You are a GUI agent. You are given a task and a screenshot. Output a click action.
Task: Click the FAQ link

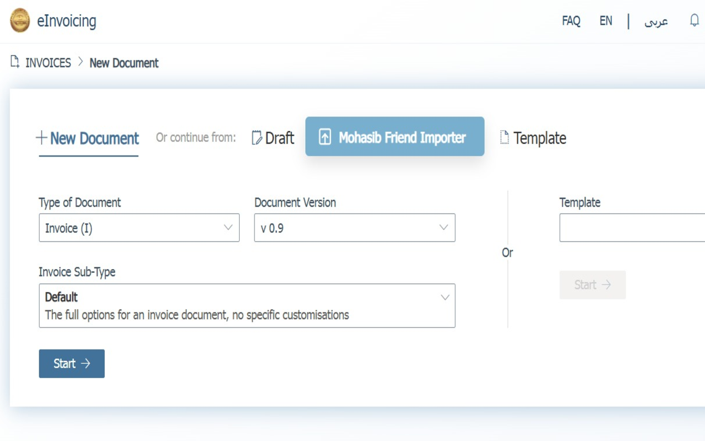pyautogui.click(x=571, y=20)
